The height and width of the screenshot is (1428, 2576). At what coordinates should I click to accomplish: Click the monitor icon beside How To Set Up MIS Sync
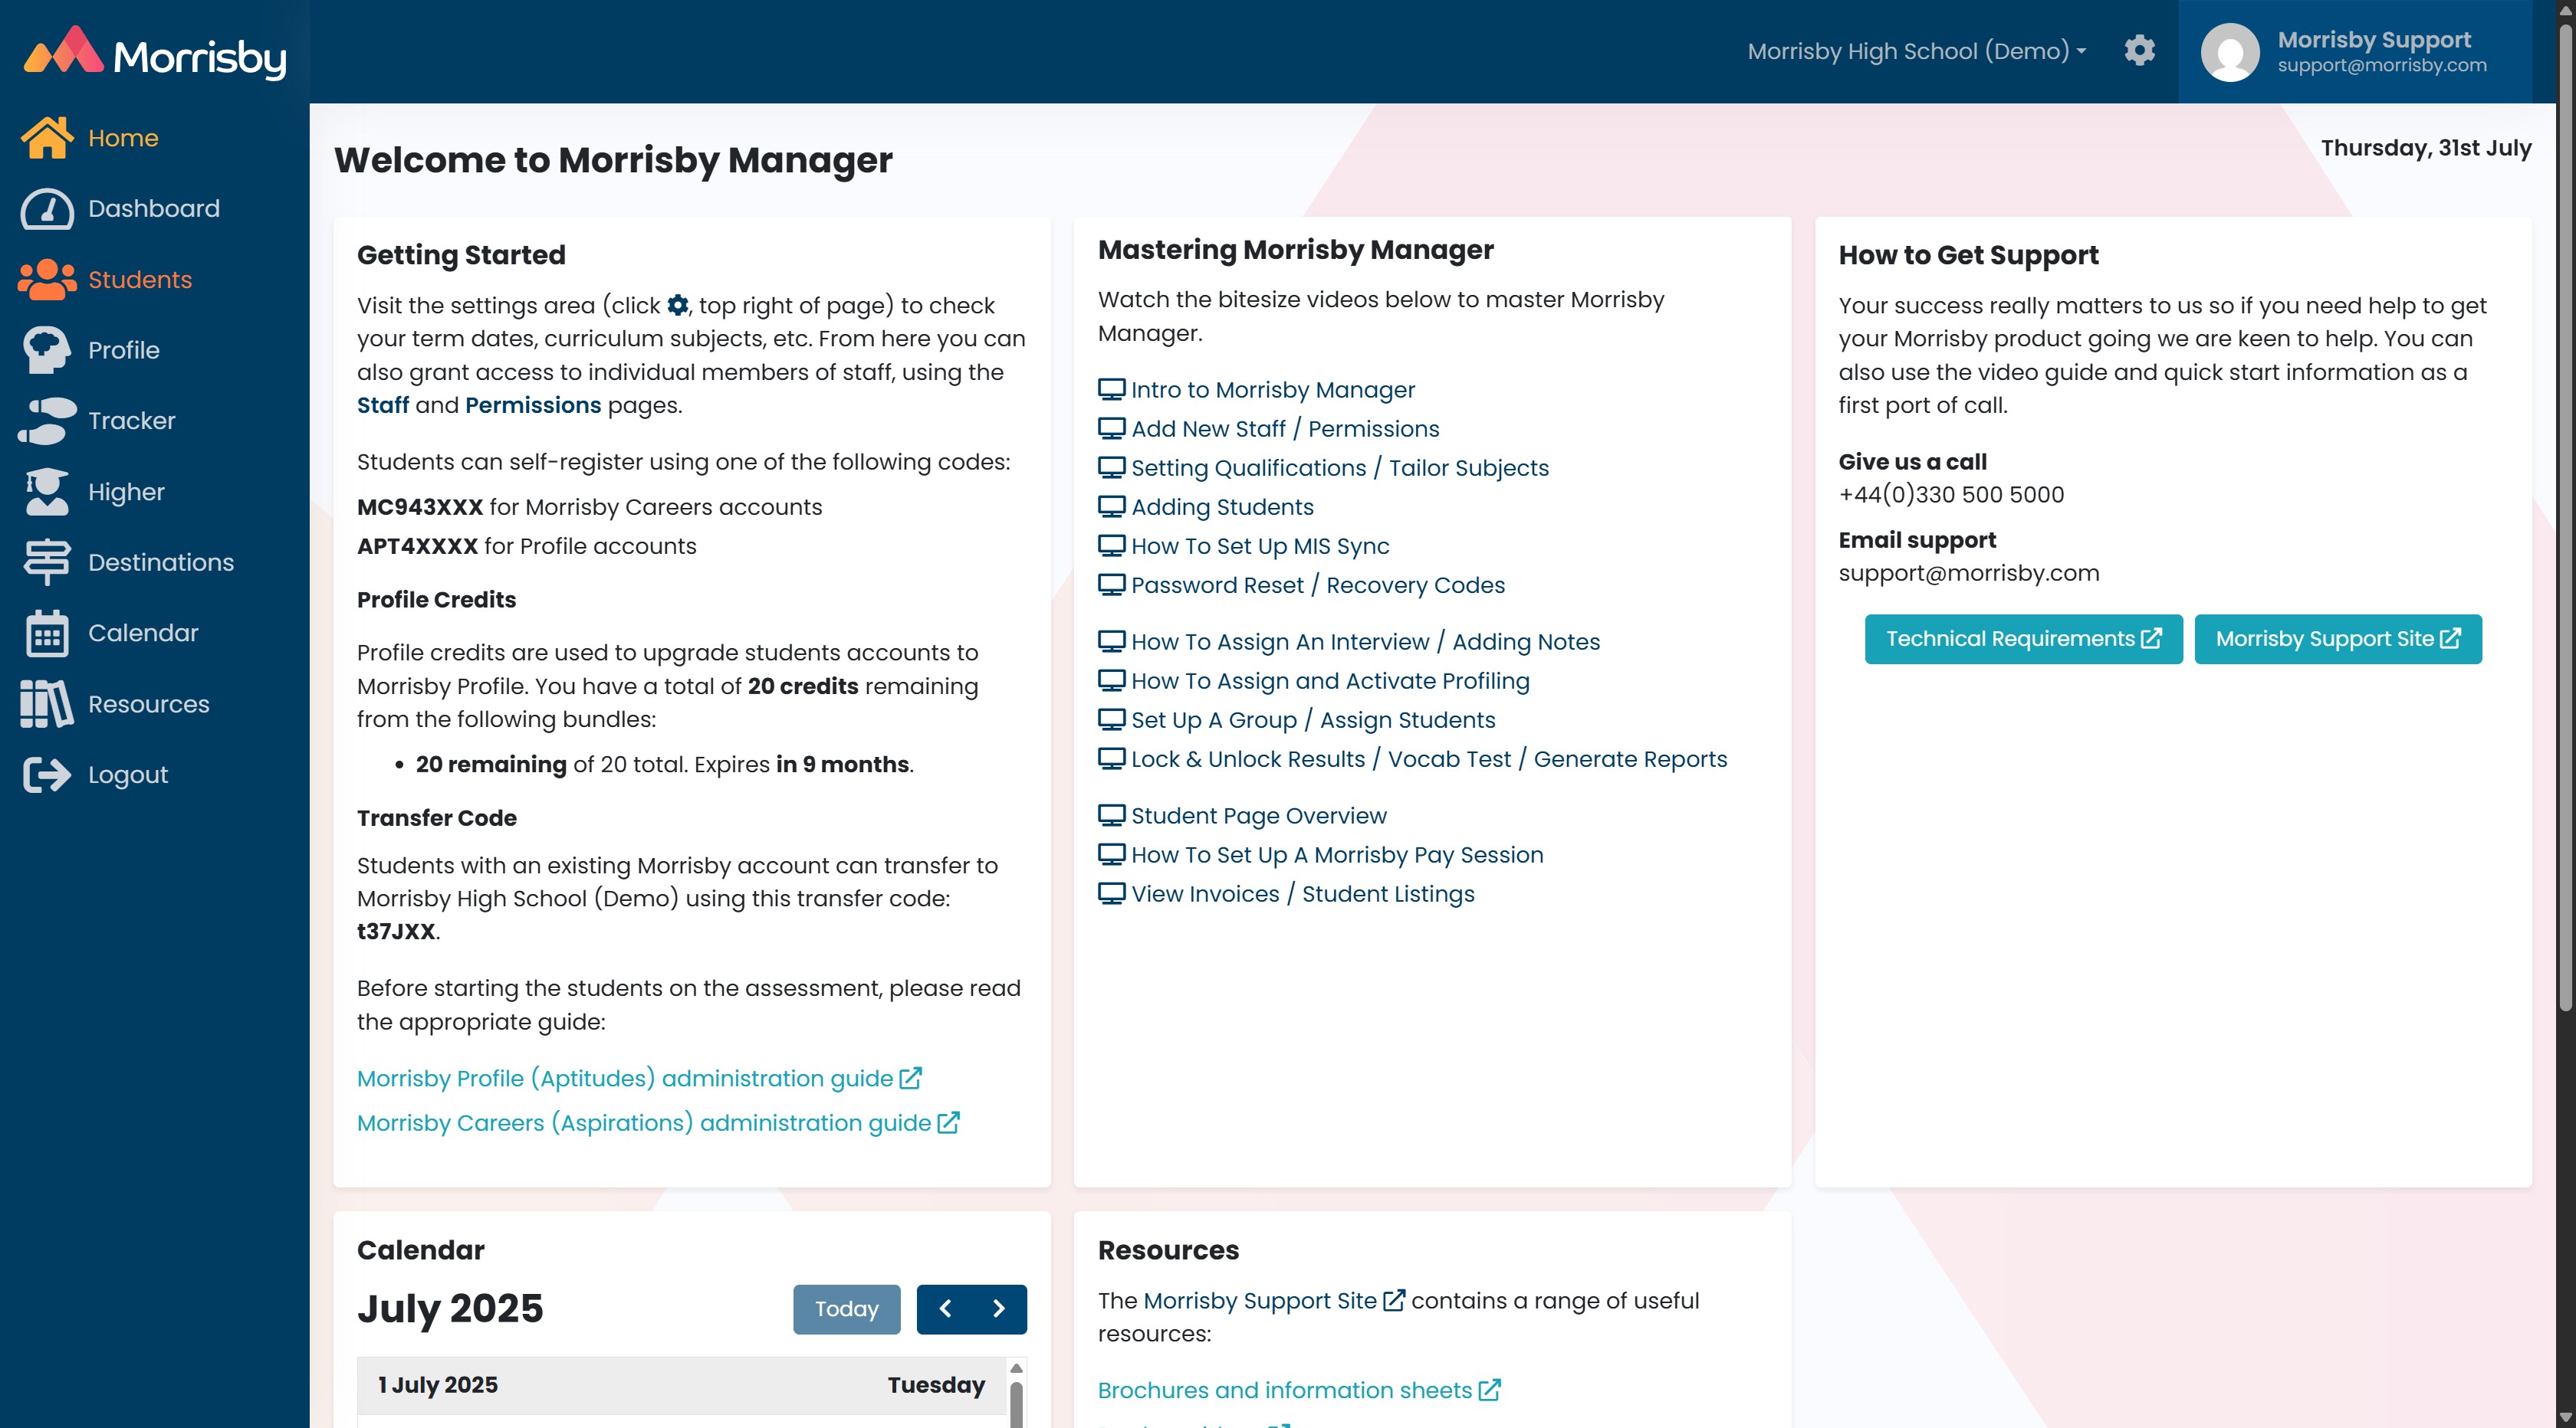[x=1111, y=545]
